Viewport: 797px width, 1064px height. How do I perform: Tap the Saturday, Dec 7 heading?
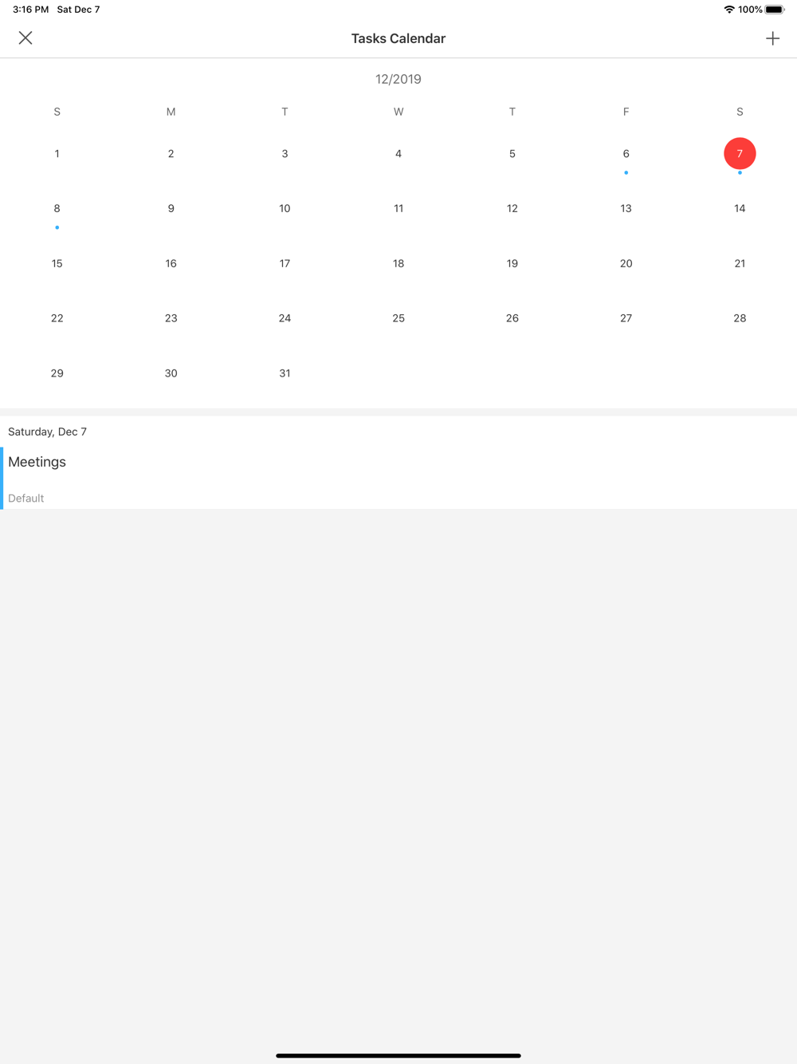tap(48, 432)
